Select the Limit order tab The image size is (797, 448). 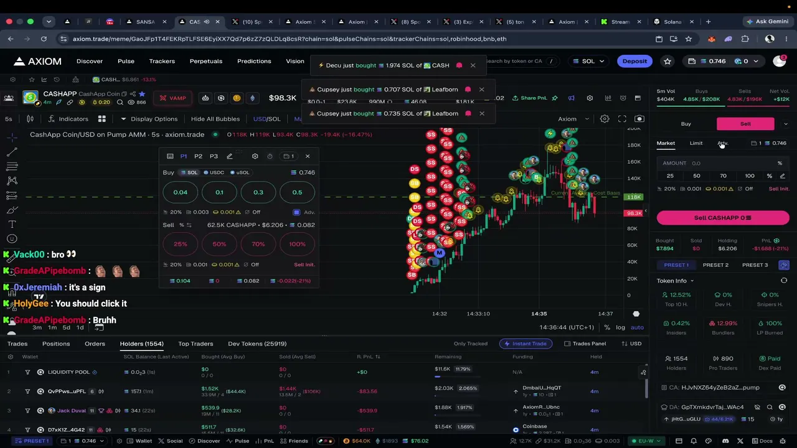pos(696,143)
